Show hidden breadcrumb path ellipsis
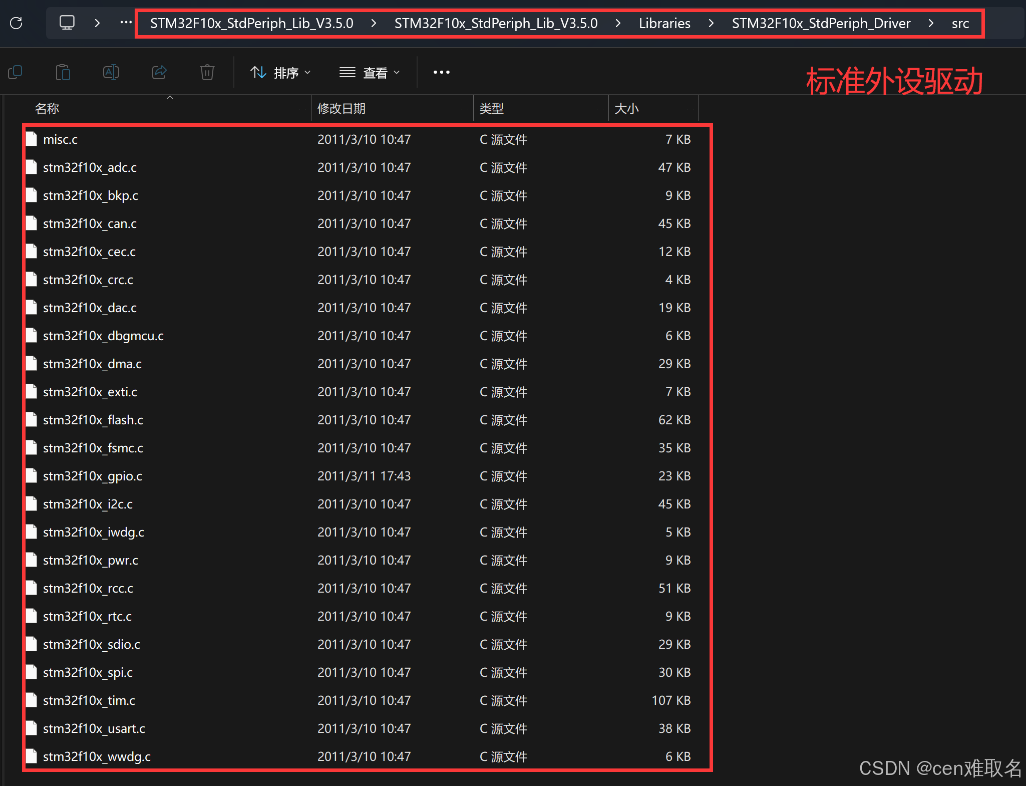 click(126, 23)
